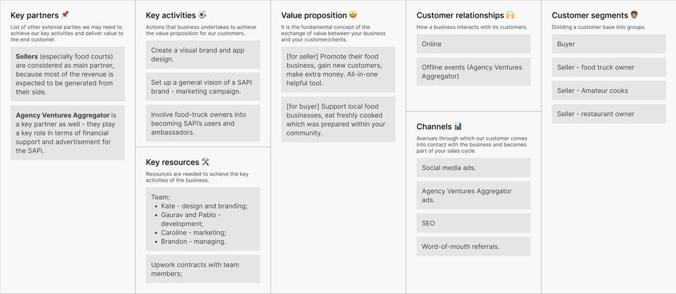Select the Agency Ventures Aggregator key partner card
676x294 pixels.
pyautogui.click(x=67, y=133)
